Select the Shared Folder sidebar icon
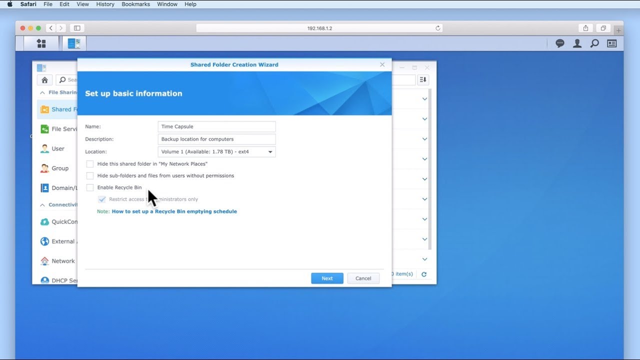640x360 pixels. coord(44,109)
